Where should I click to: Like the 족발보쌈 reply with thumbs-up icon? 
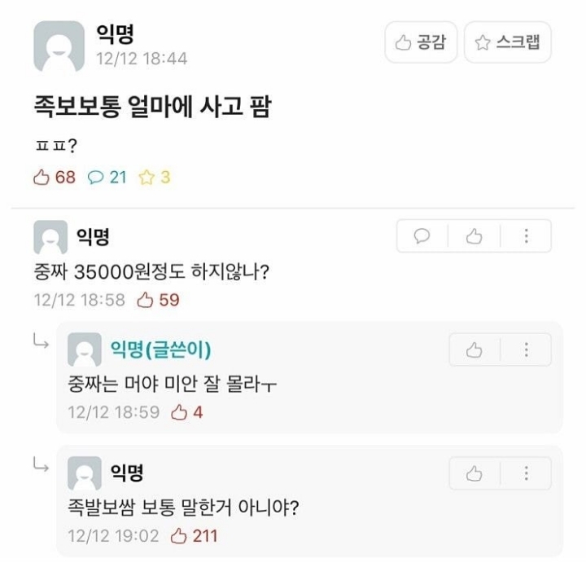(474, 473)
